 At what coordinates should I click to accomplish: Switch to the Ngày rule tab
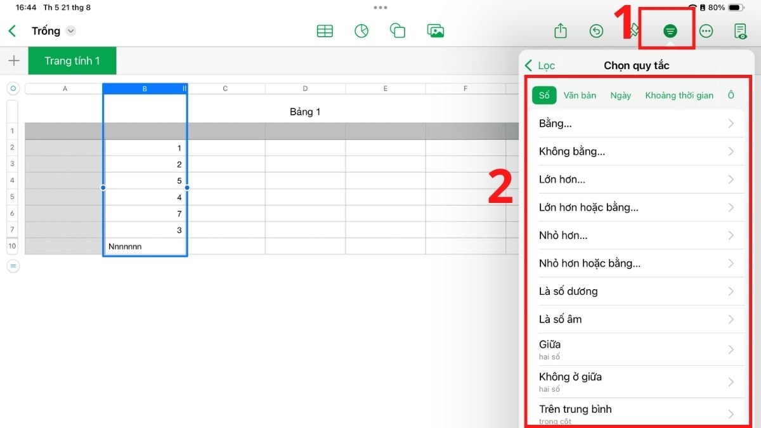coord(621,95)
